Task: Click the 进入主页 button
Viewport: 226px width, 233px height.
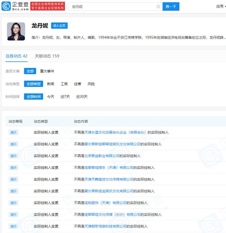Action: click(59, 26)
